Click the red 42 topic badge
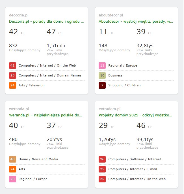Screen dimensions: 184x194 [x=12, y=65]
